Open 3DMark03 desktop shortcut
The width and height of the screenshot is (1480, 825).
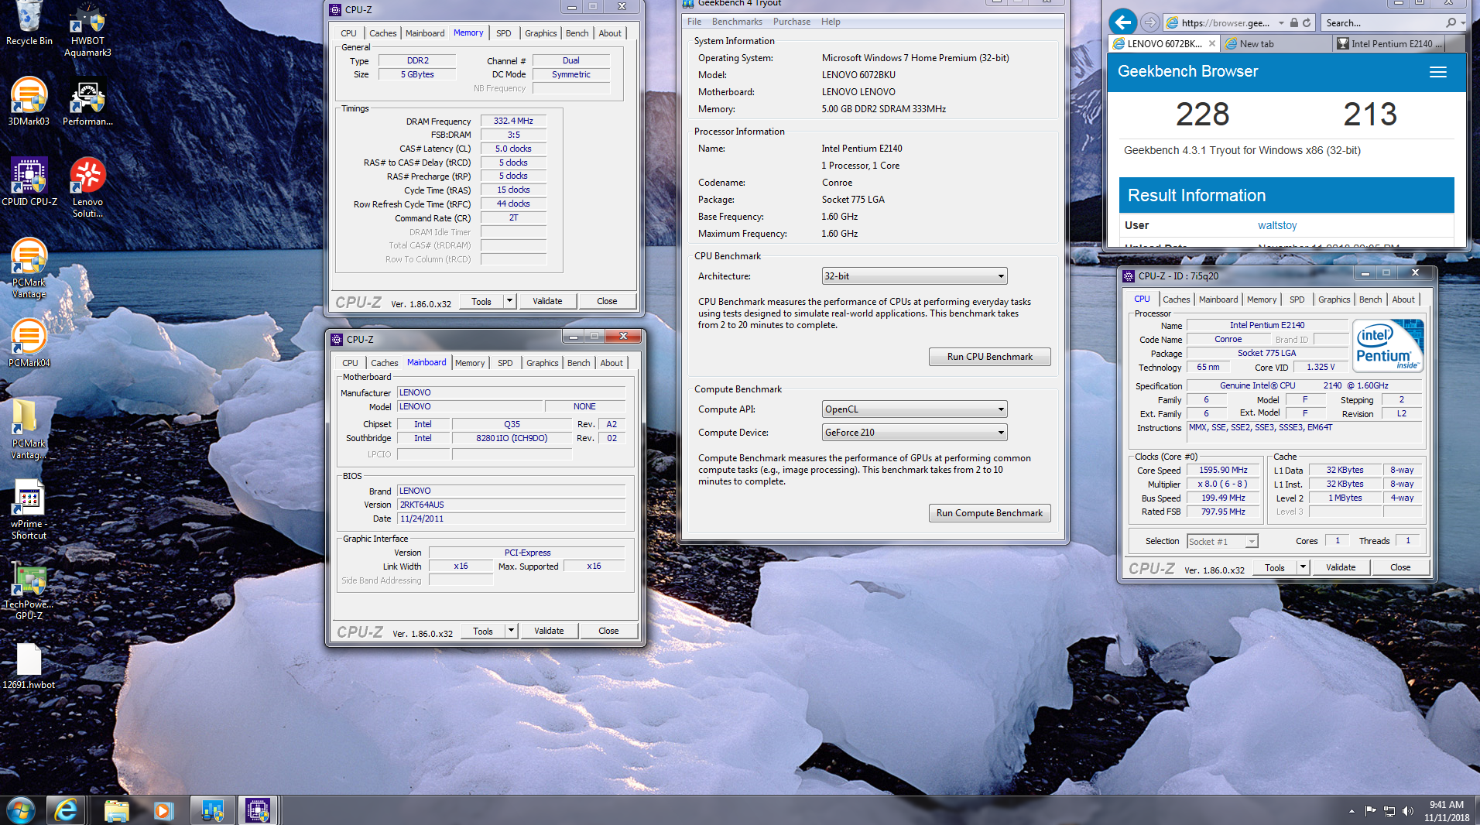coord(29,101)
